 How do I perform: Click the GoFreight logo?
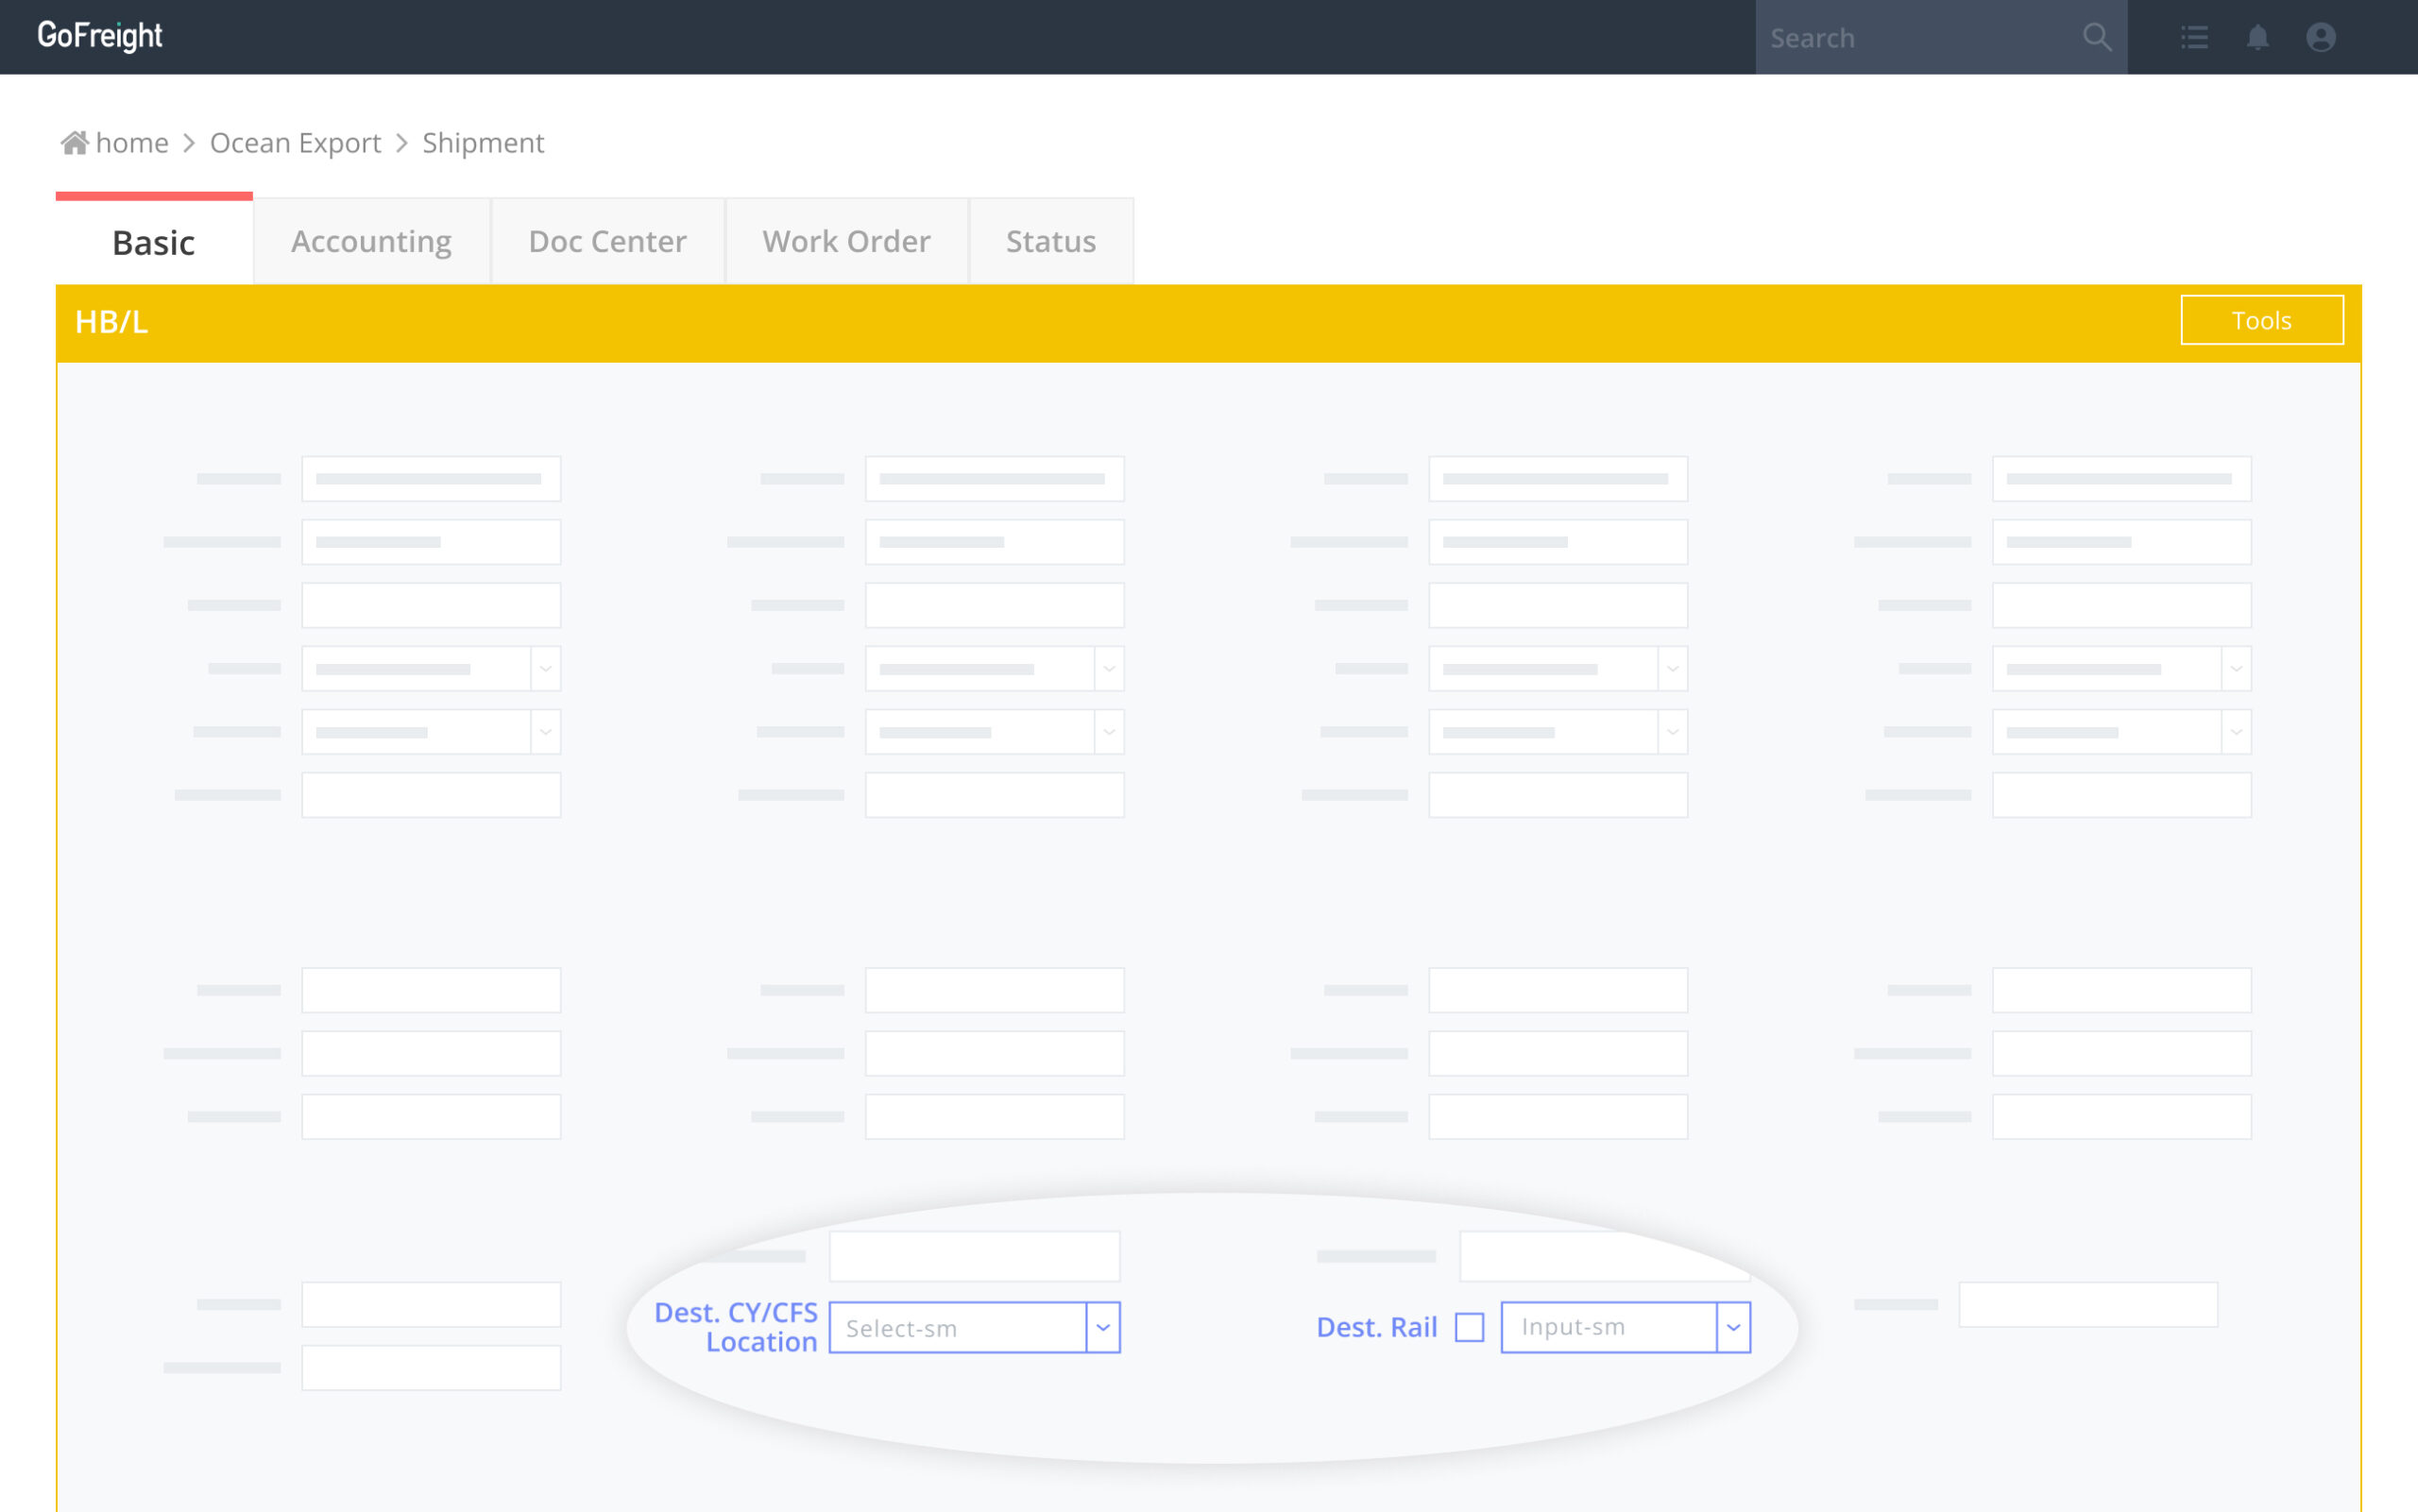pos(100,36)
